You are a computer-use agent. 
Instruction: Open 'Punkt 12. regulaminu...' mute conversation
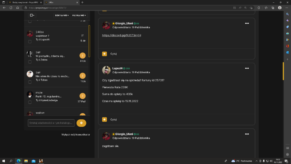point(56,97)
